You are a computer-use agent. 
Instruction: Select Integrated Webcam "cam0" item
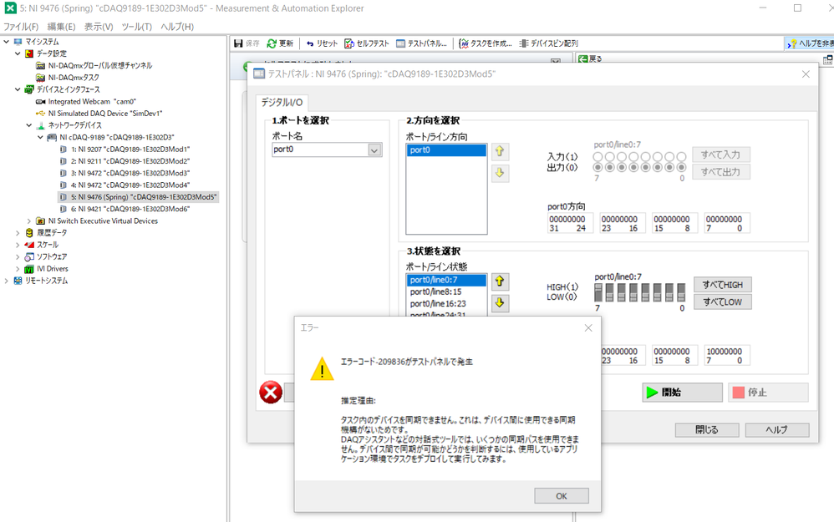92,102
